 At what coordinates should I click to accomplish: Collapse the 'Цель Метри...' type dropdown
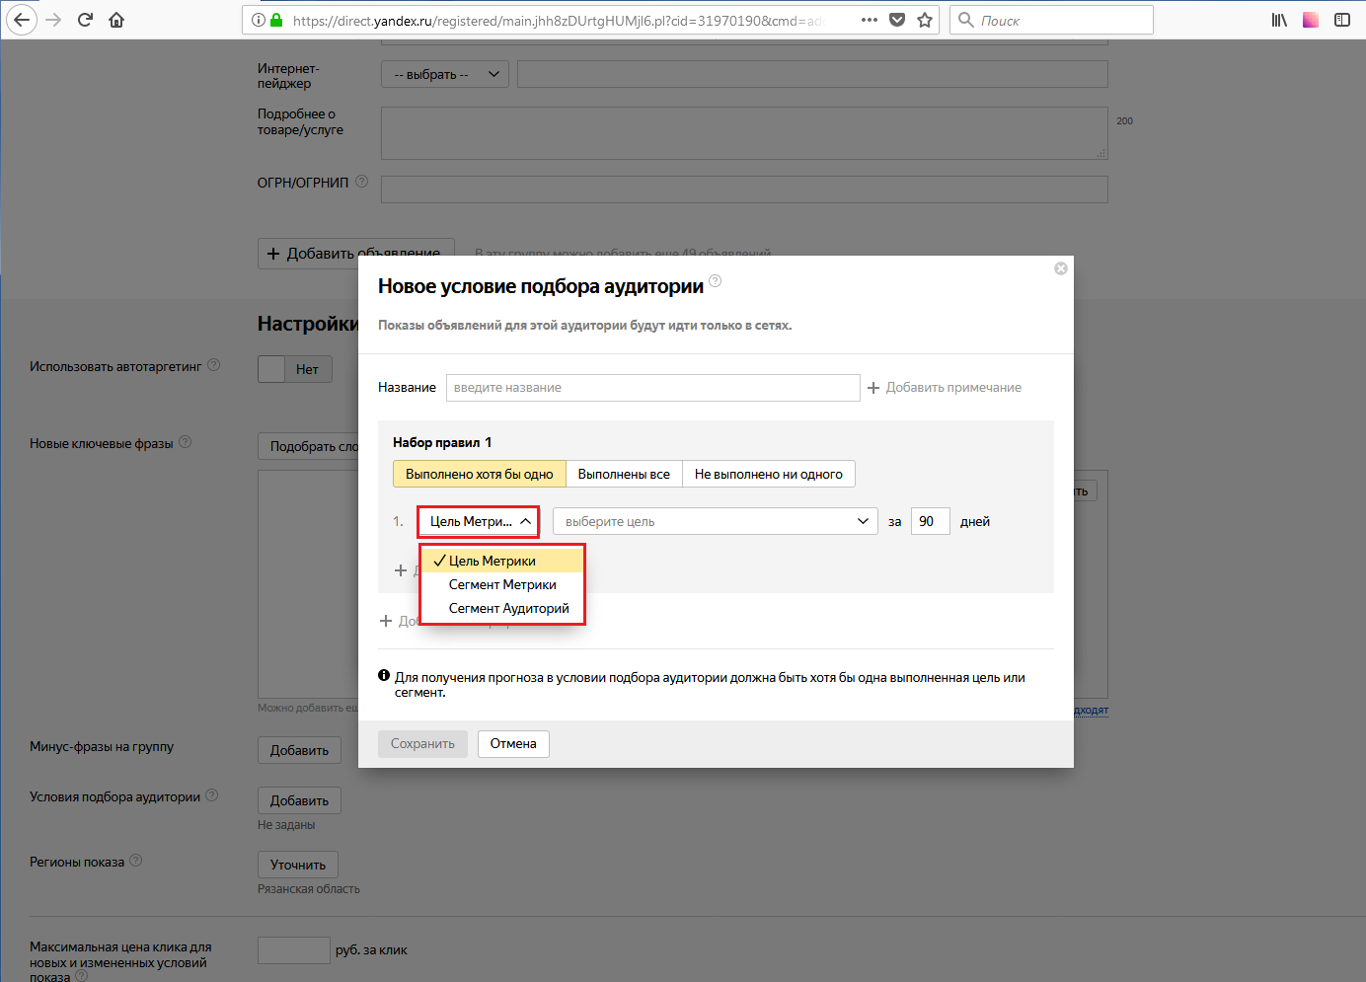click(x=479, y=521)
